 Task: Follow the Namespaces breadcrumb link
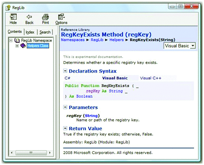pyautogui.click(x=73, y=40)
